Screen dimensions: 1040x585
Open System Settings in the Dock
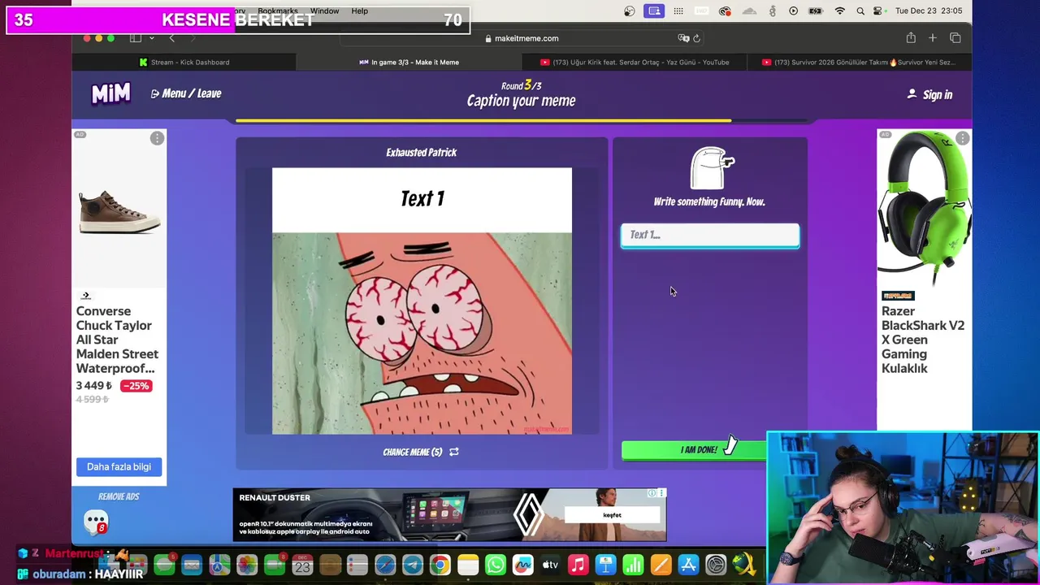pos(717,565)
